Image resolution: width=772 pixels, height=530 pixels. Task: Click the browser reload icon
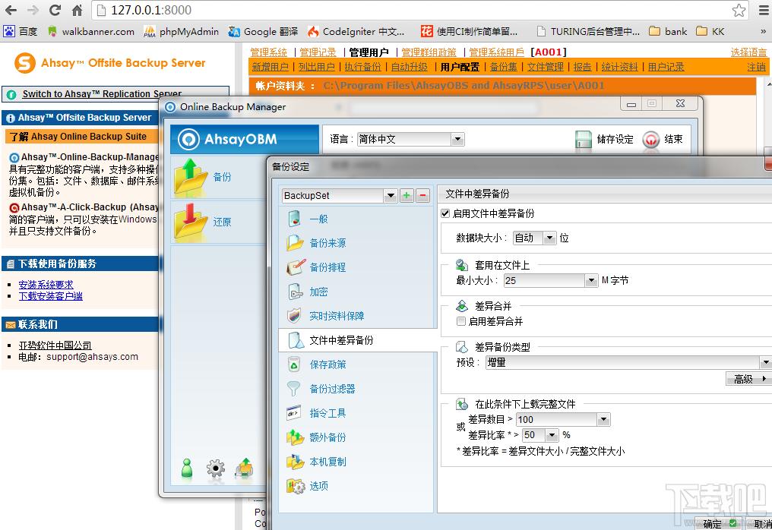[x=55, y=11]
